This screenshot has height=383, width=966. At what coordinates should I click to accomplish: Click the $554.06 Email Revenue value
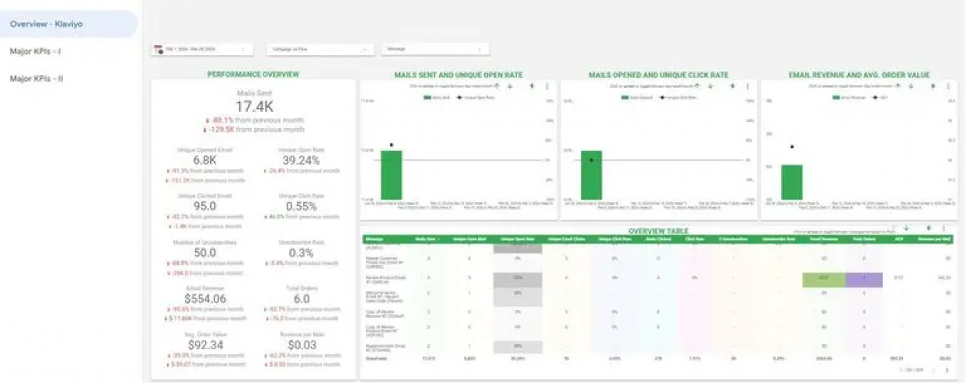(x=204, y=299)
